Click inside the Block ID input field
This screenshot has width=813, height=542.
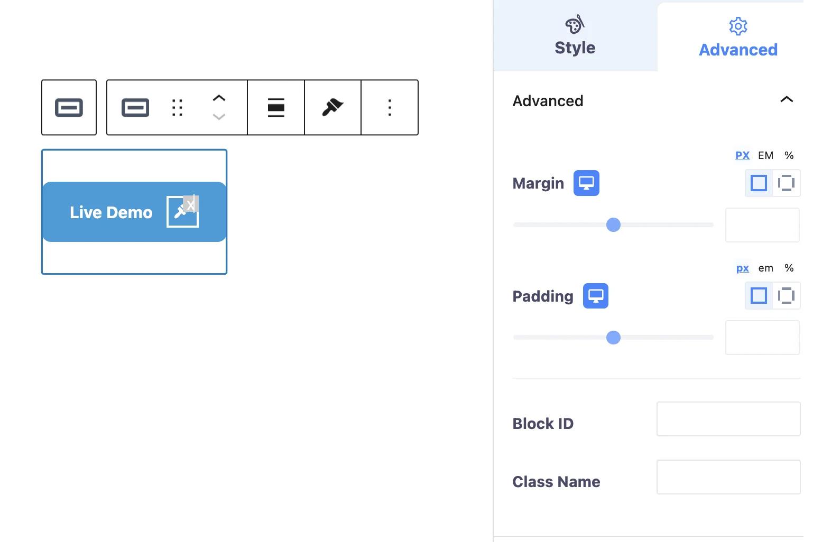pos(728,418)
